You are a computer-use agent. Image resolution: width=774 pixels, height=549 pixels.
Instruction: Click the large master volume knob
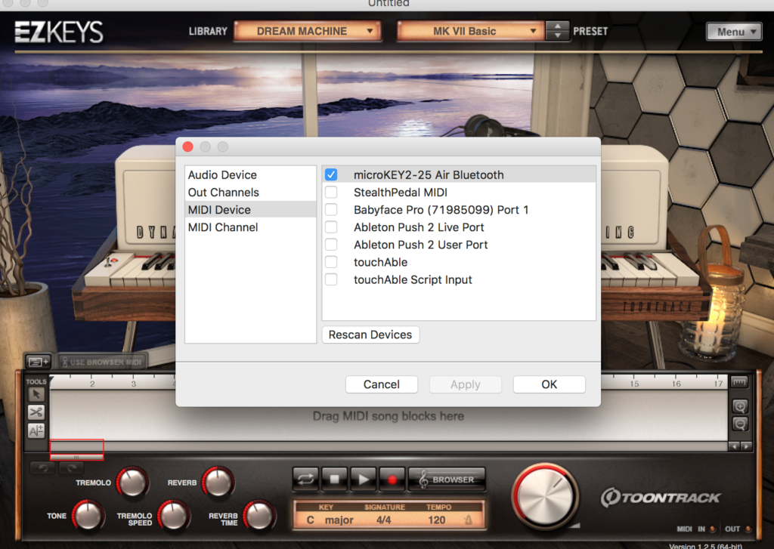545,498
